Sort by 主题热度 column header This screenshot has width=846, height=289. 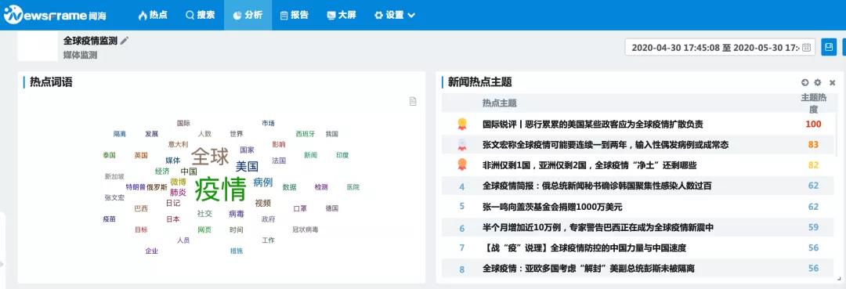[x=813, y=103]
